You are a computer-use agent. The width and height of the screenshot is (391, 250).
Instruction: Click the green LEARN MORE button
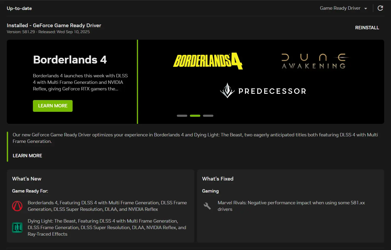pos(53,106)
